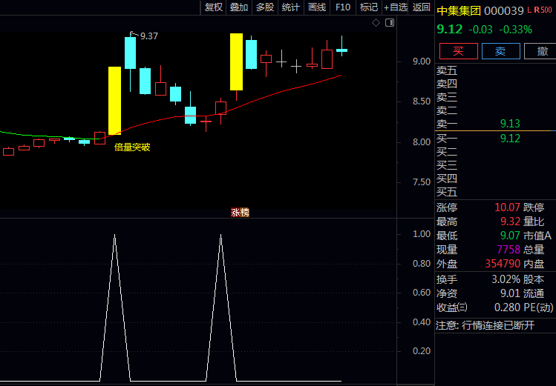Click the 9.37 high price marker
556x386 pixels.
point(148,36)
